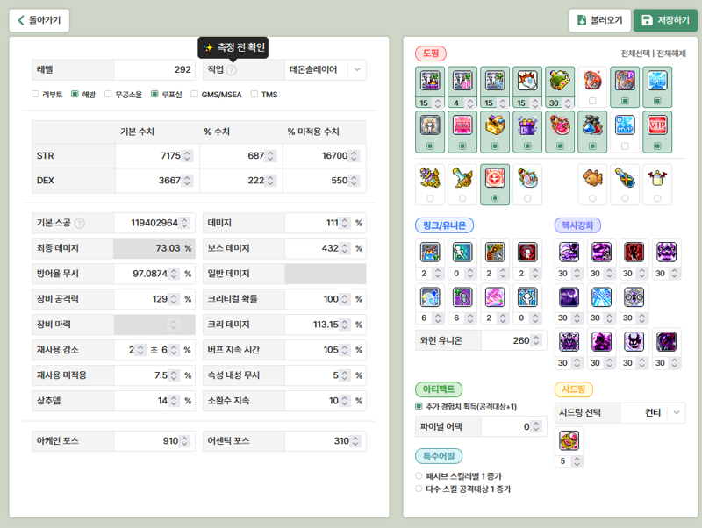Click the doping skill icon valued 4

pyautogui.click(x=462, y=81)
